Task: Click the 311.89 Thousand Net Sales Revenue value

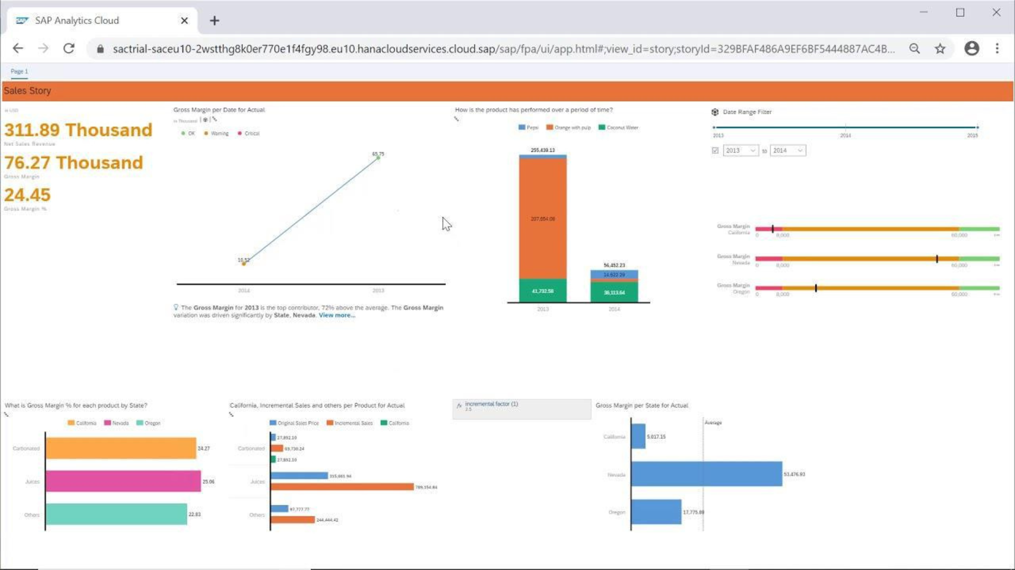Action: (78, 130)
